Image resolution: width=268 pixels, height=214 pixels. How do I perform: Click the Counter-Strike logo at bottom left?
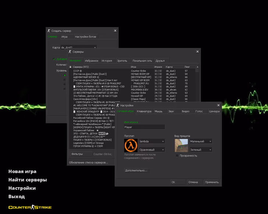click(30, 207)
